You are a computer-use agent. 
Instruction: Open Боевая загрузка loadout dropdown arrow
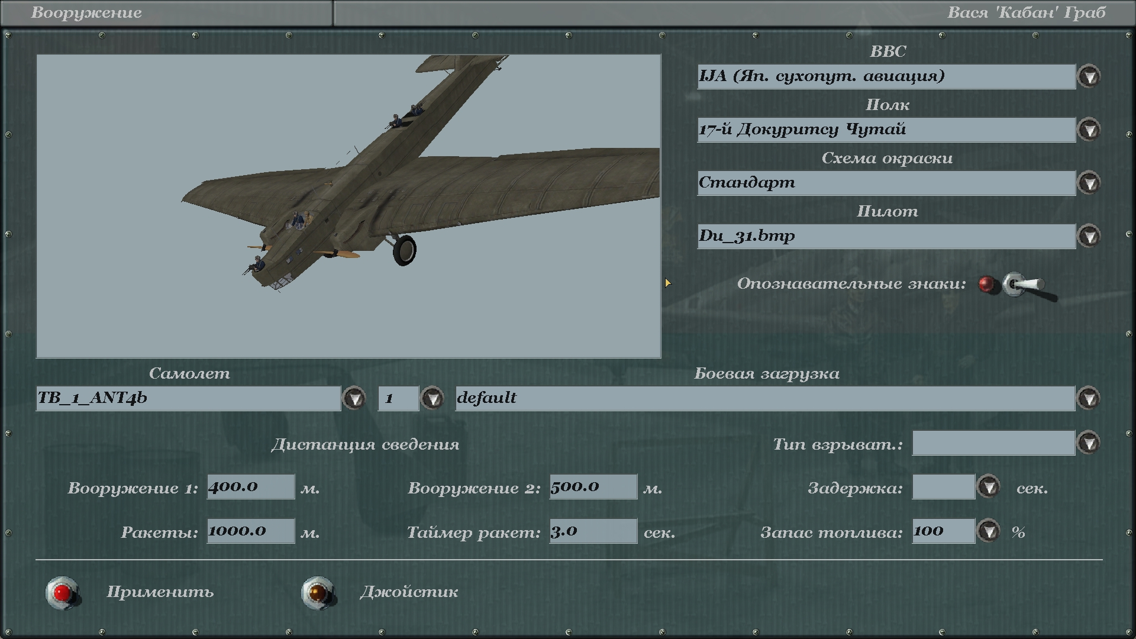1089,399
